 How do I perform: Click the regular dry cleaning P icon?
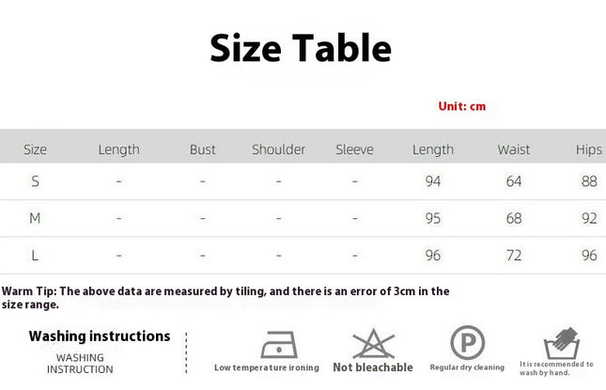pyautogui.click(x=467, y=342)
